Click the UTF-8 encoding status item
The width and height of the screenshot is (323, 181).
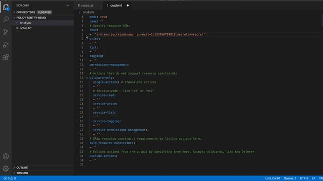click(304, 178)
